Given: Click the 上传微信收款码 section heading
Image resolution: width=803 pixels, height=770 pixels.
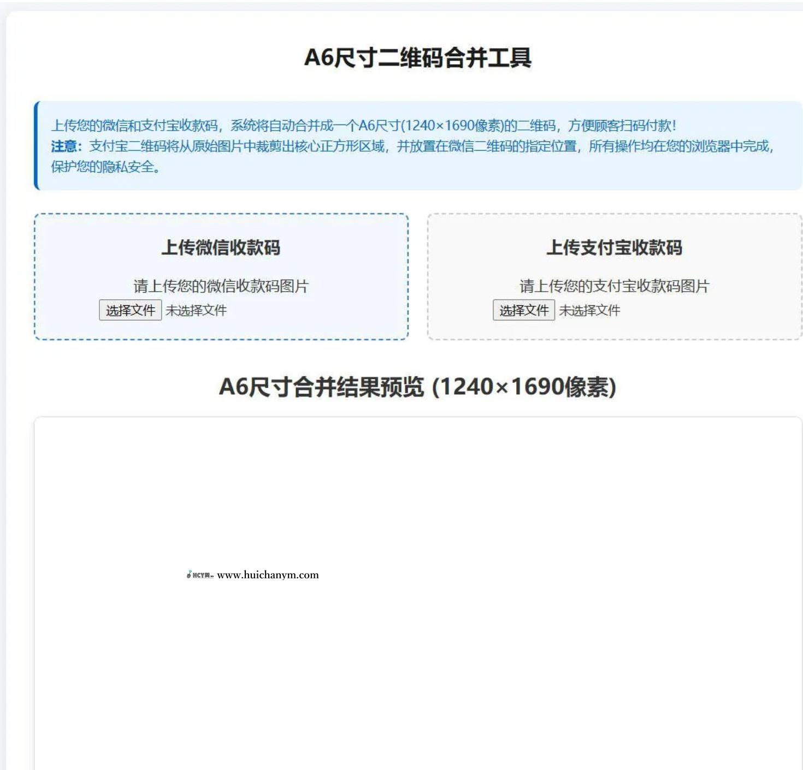Looking at the screenshot, I should pyautogui.click(x=222, y=247).
